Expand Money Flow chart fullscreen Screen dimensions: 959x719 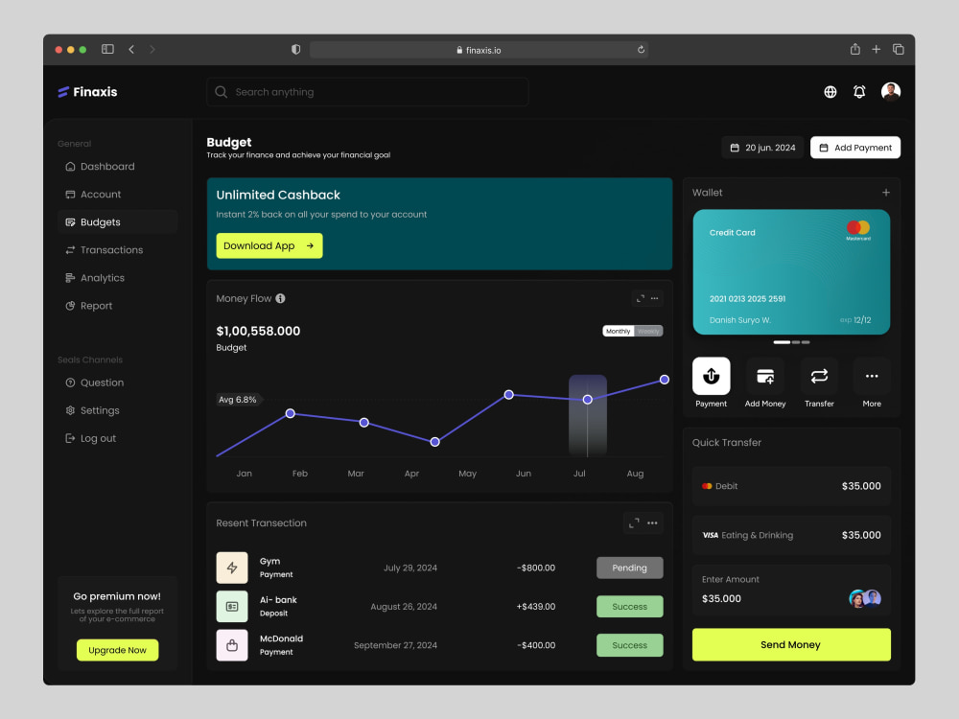[641, 298]
